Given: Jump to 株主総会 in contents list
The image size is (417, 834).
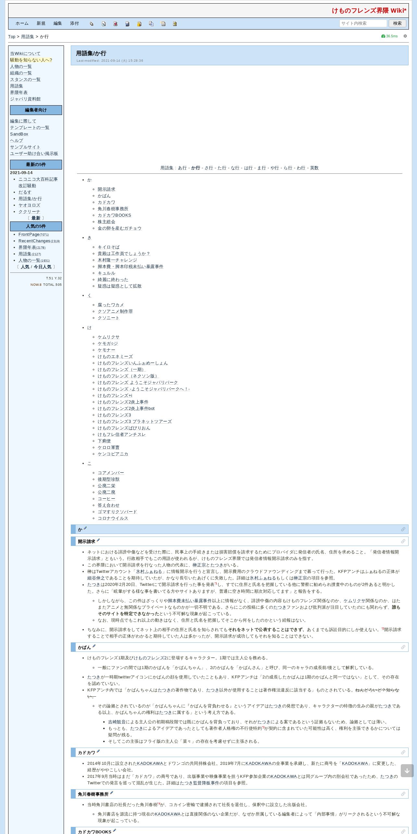Looking at the screenshot, I should pyautogui.click(x=107, y=222).
